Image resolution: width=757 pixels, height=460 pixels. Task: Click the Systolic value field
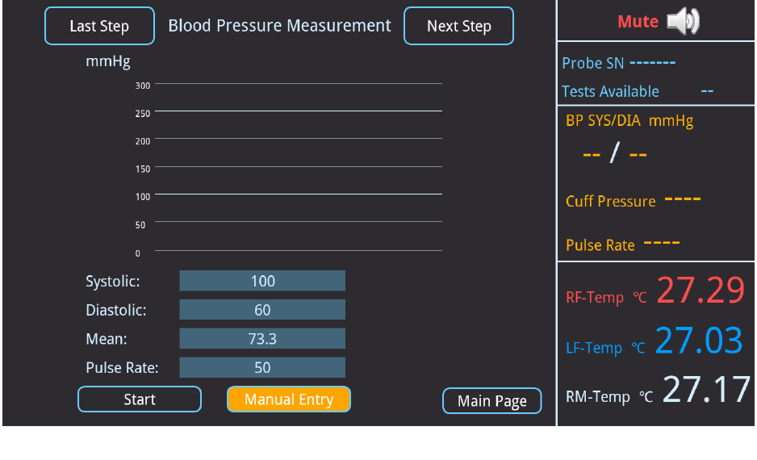click(x=262, y=281)
